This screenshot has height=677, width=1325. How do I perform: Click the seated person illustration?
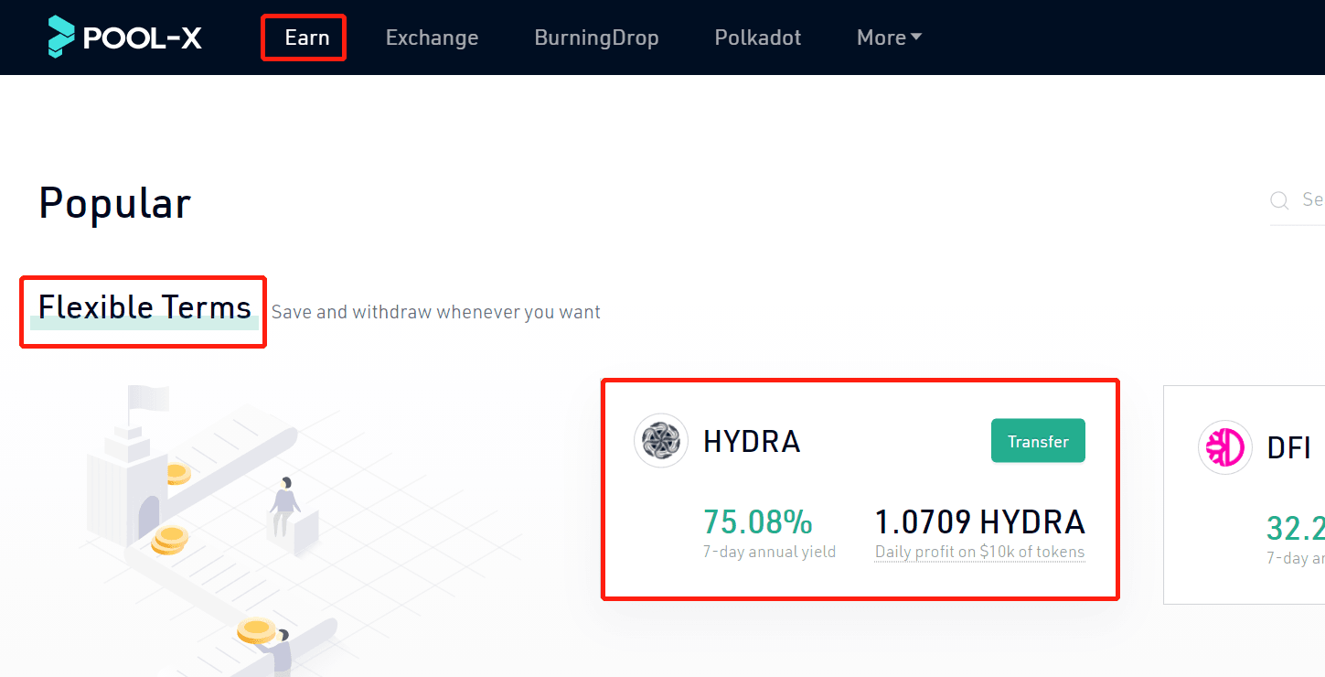285,508
